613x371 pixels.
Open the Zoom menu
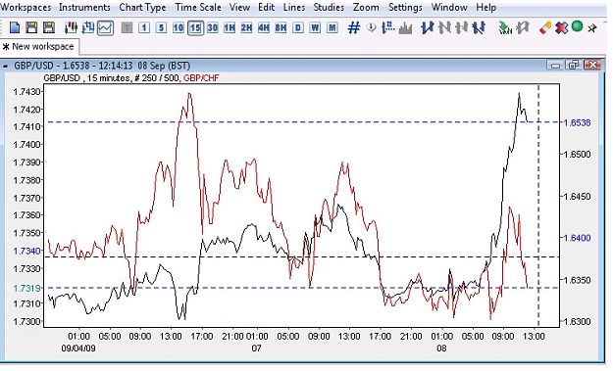click(366, 8)
